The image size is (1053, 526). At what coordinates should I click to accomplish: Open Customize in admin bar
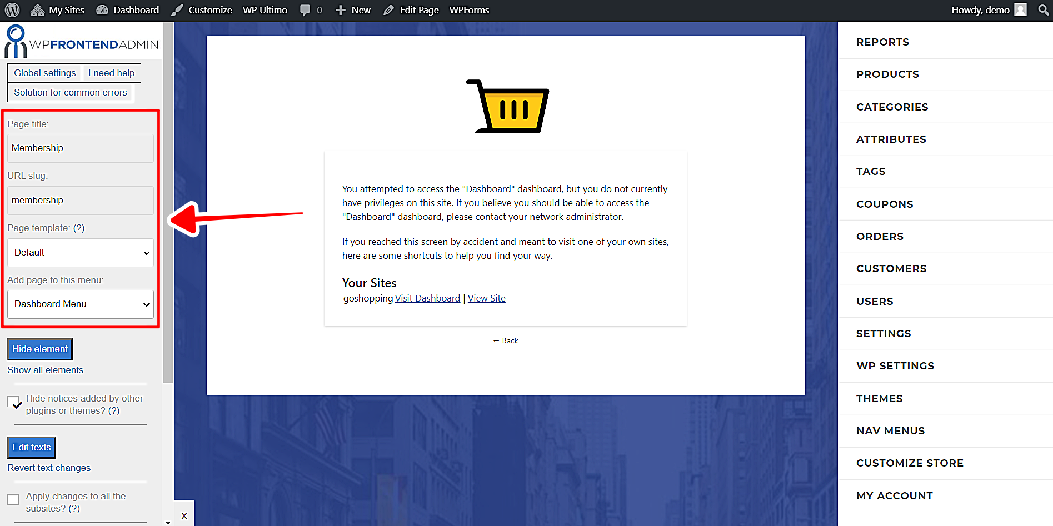tap(202, 10)
